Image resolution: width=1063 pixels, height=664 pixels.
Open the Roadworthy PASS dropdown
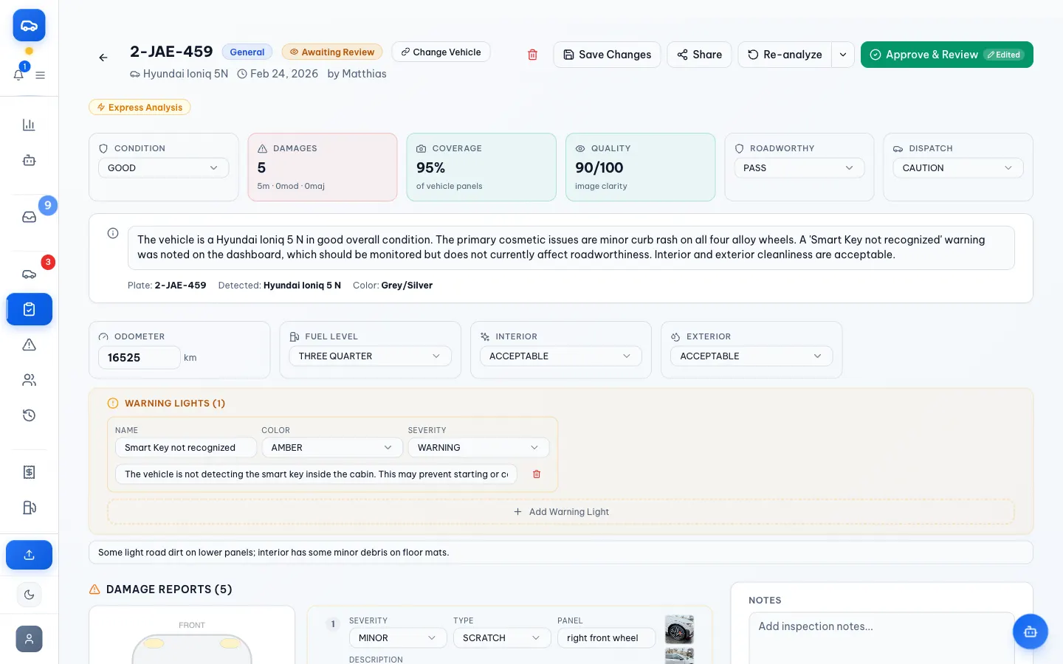point(799,168)
